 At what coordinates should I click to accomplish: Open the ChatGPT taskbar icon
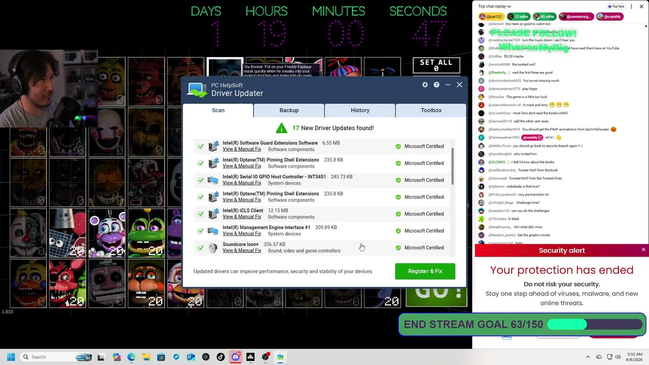(206, 357)
